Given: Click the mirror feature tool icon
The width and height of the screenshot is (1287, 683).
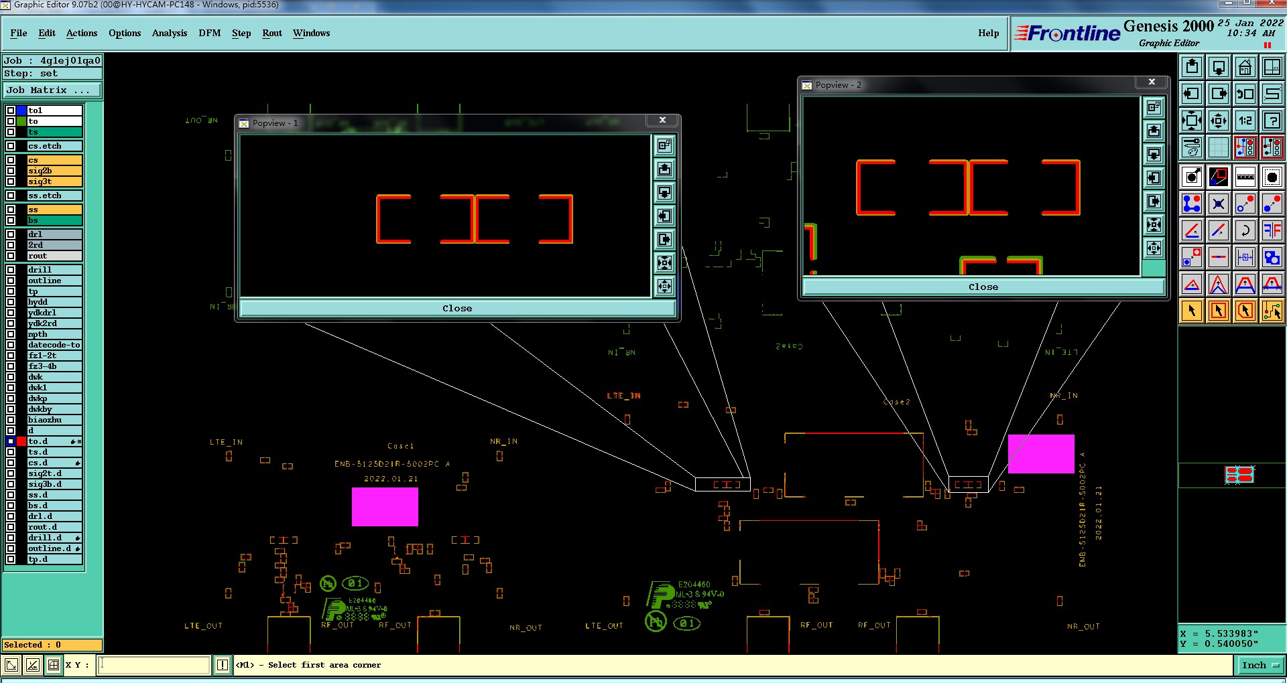Looking at the screenshot, I should (1272, 230).
